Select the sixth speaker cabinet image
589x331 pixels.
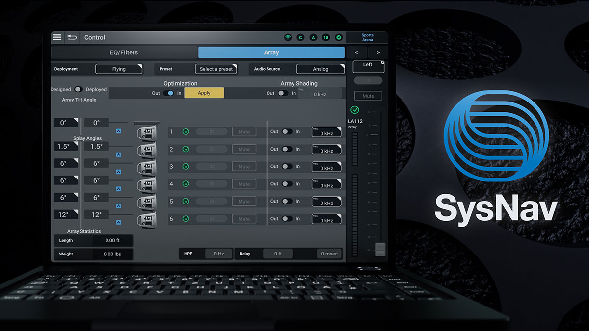click(x=147, y=220)
